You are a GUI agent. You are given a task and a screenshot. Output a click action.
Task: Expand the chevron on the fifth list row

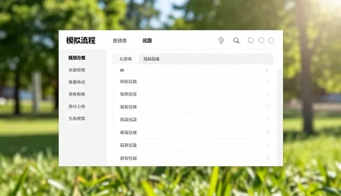coord(268,119)
